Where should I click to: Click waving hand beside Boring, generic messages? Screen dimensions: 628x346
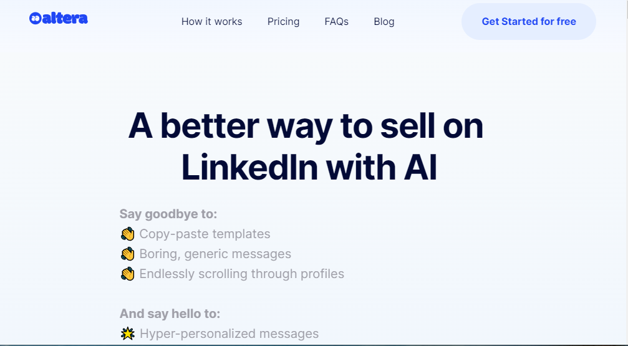coord(127,254)
